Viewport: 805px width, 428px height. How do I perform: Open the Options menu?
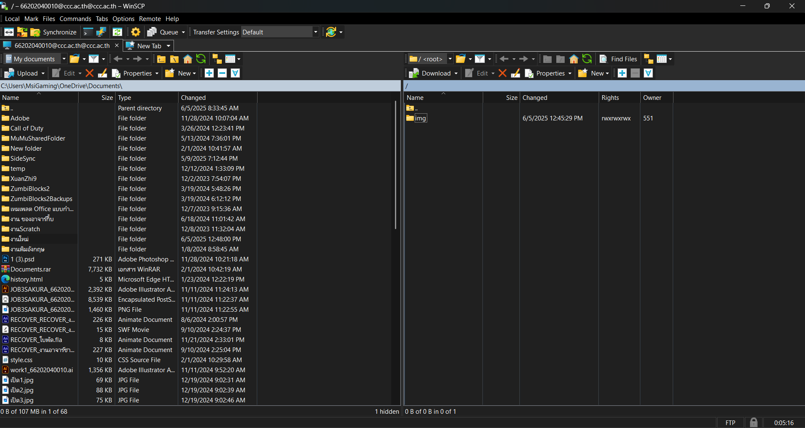point(124,18)
